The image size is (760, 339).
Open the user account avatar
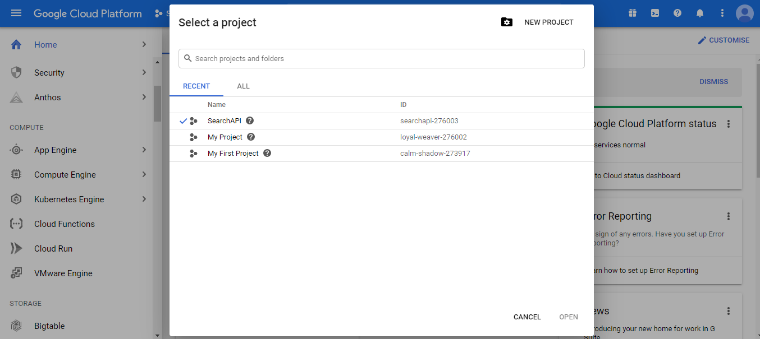pyautogui.click(x=745, y=13)
